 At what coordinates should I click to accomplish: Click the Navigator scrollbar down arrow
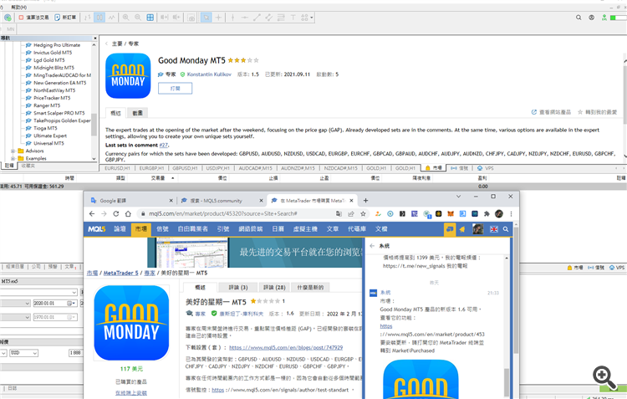94,158
